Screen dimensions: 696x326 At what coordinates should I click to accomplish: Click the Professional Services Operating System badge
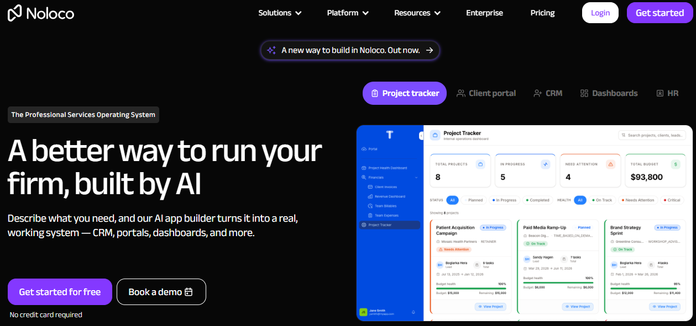pyautogui.click(x=83, y=115)
